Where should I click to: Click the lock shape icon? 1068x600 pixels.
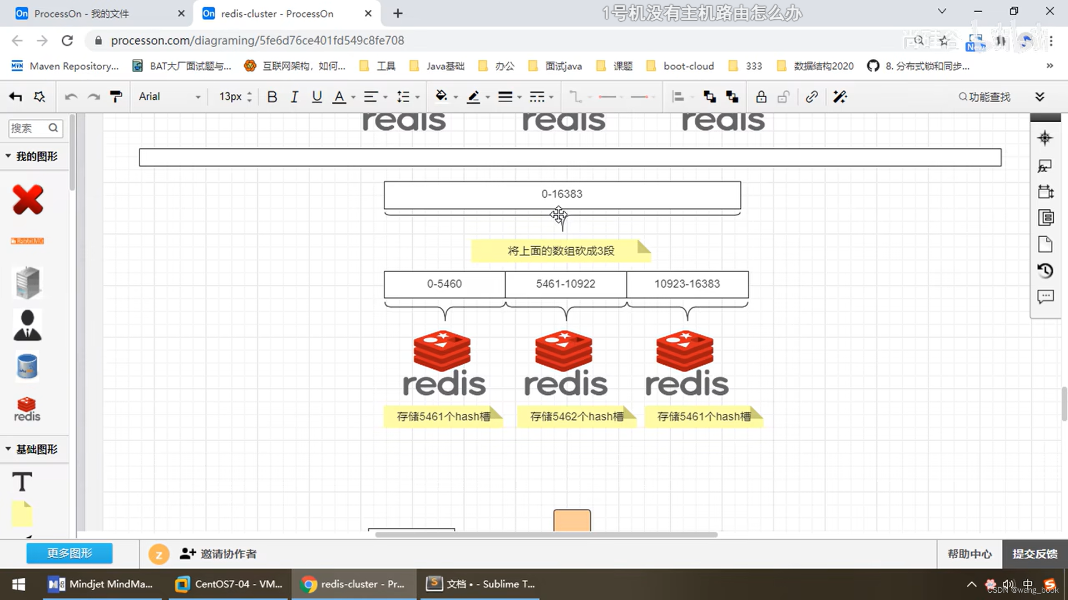761,97
